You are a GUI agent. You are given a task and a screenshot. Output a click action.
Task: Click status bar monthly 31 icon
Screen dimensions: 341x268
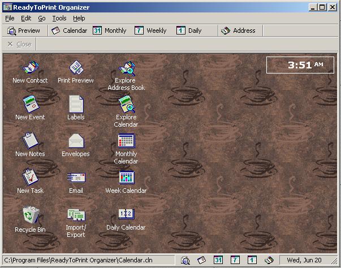218,260
